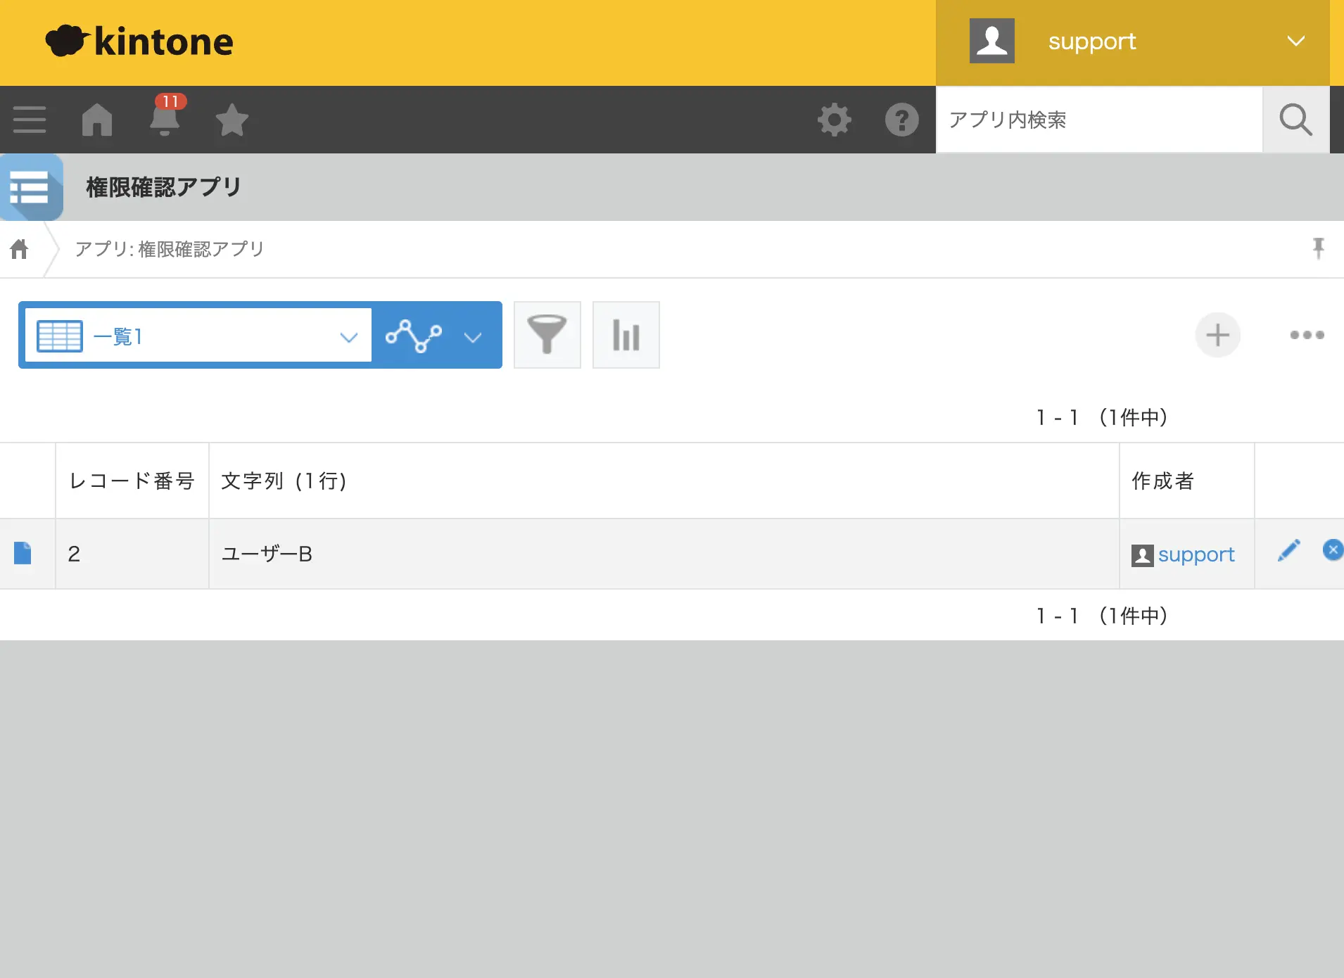Screen dimensions: 1344x978
Task: Open the 一覧1 view selector dropdown
Action: 198,336
